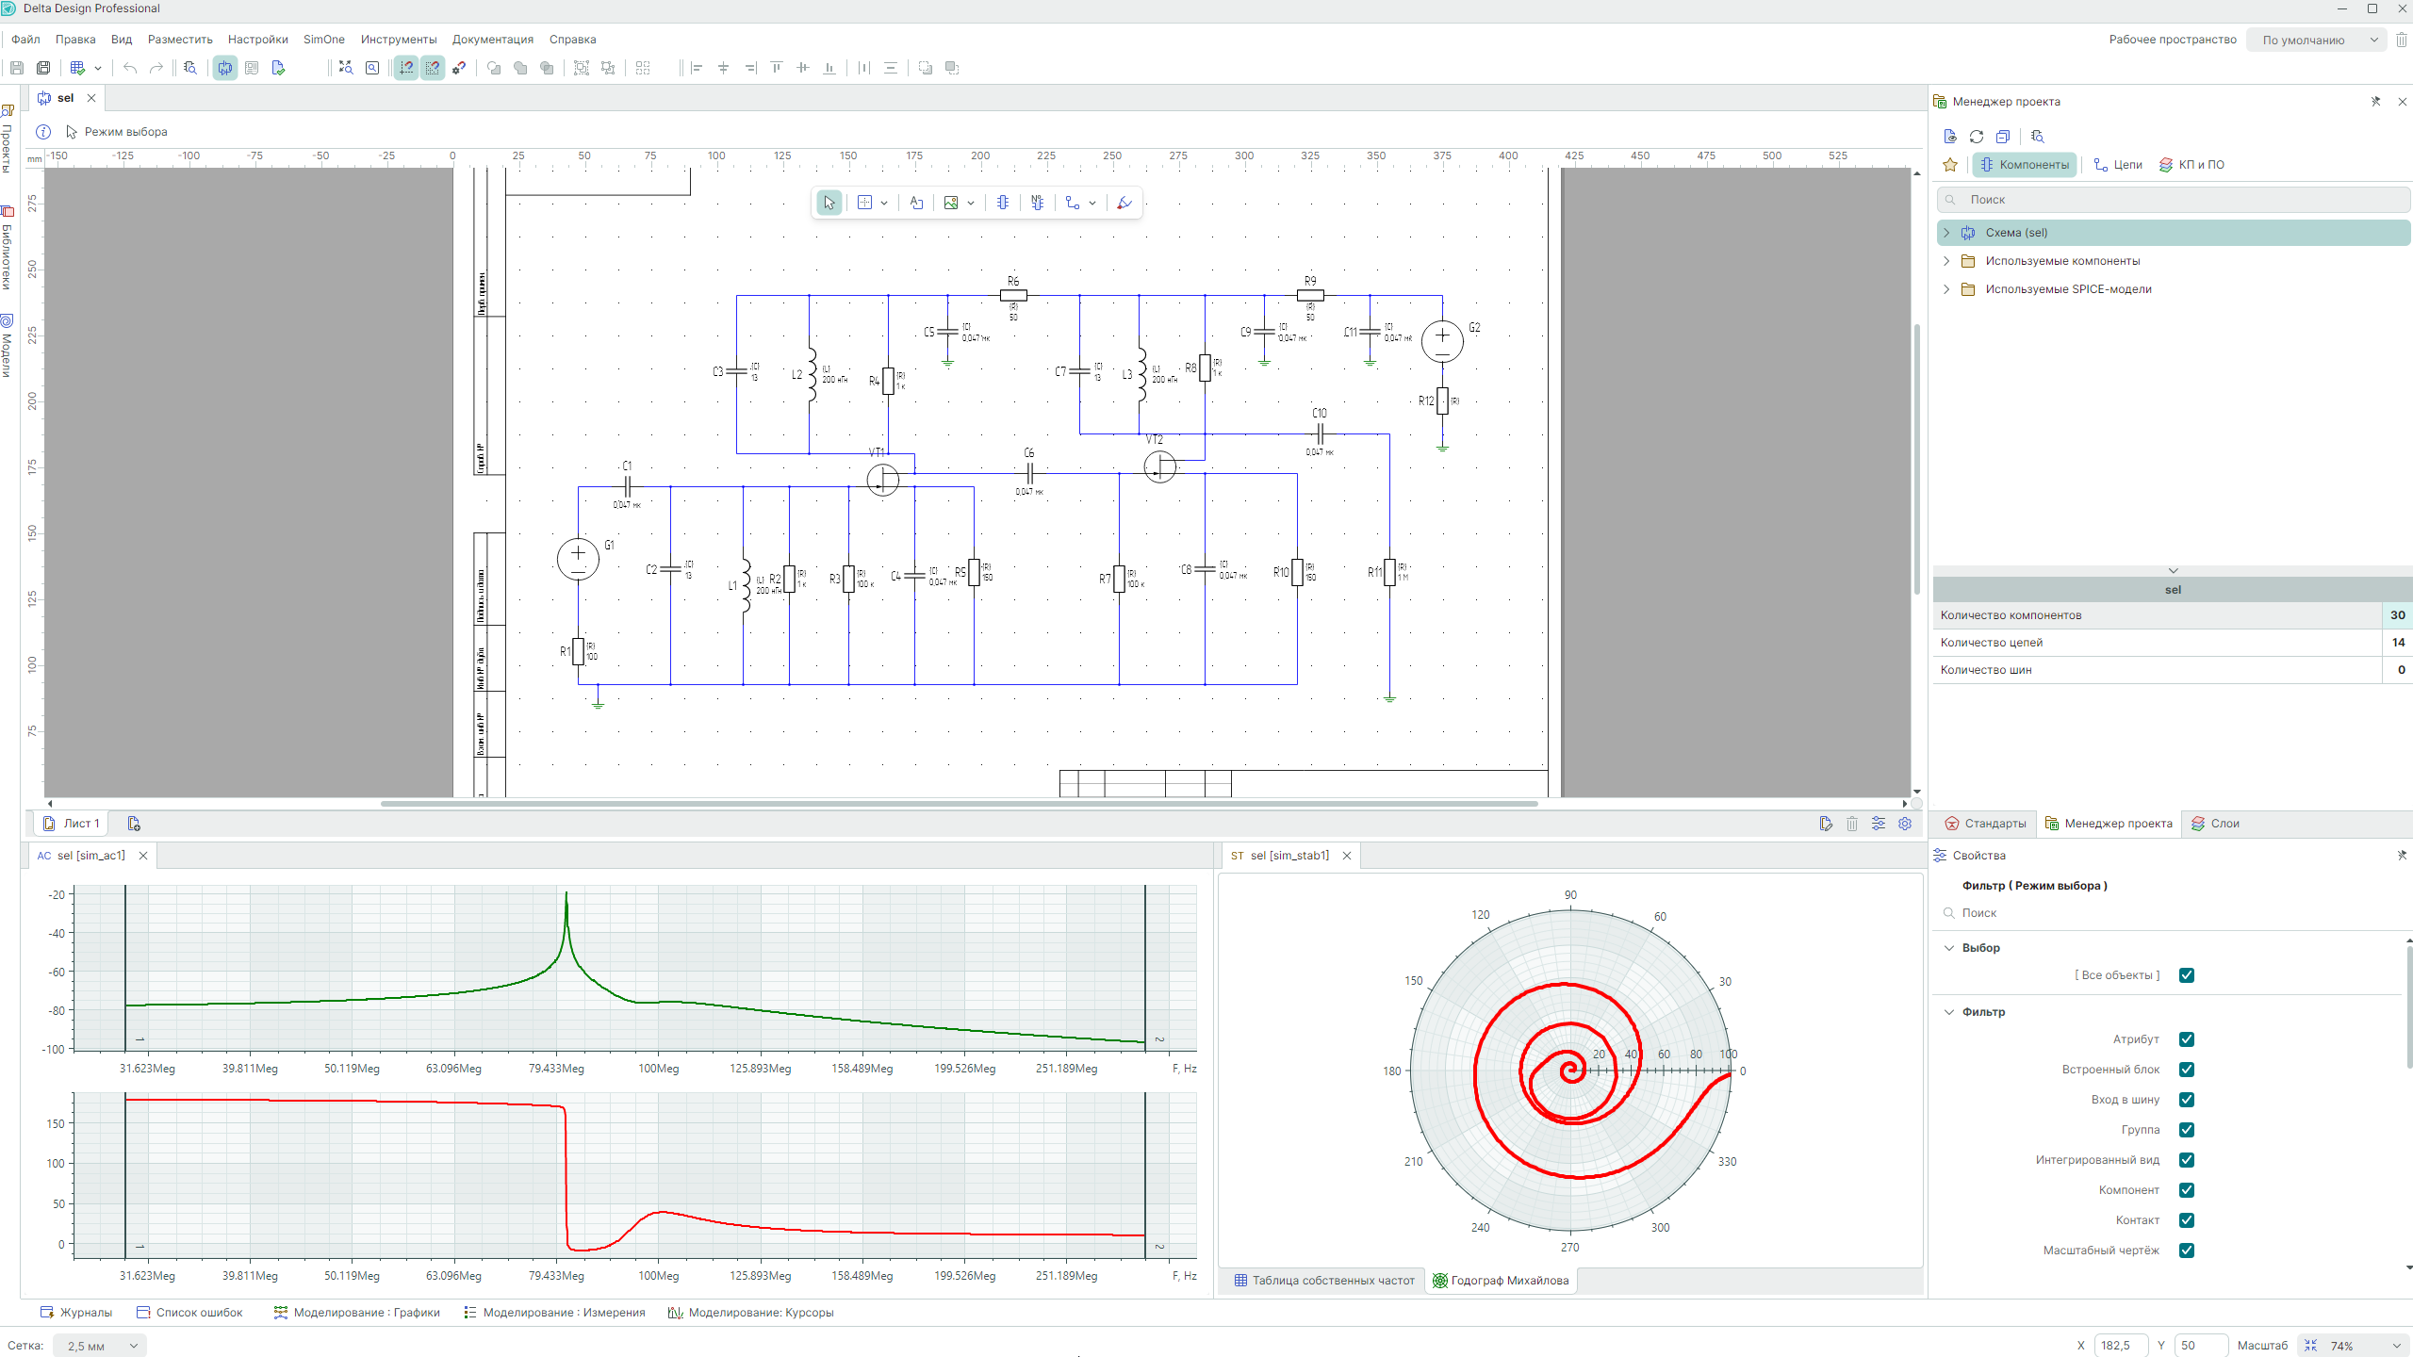Click the wire routing tool icon
This screenshot has height=1357, width=2413.
tap(1073, 203)
